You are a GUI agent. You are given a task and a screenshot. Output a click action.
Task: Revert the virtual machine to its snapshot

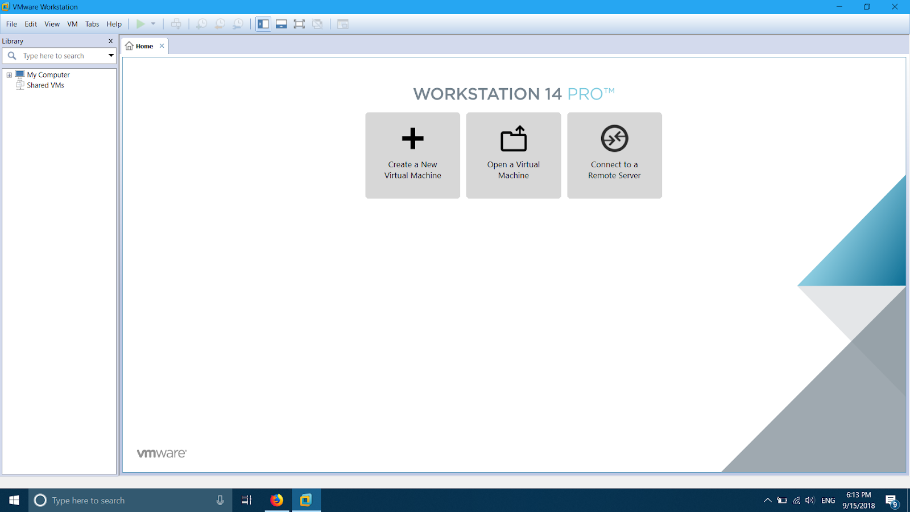tap(220, 24)
